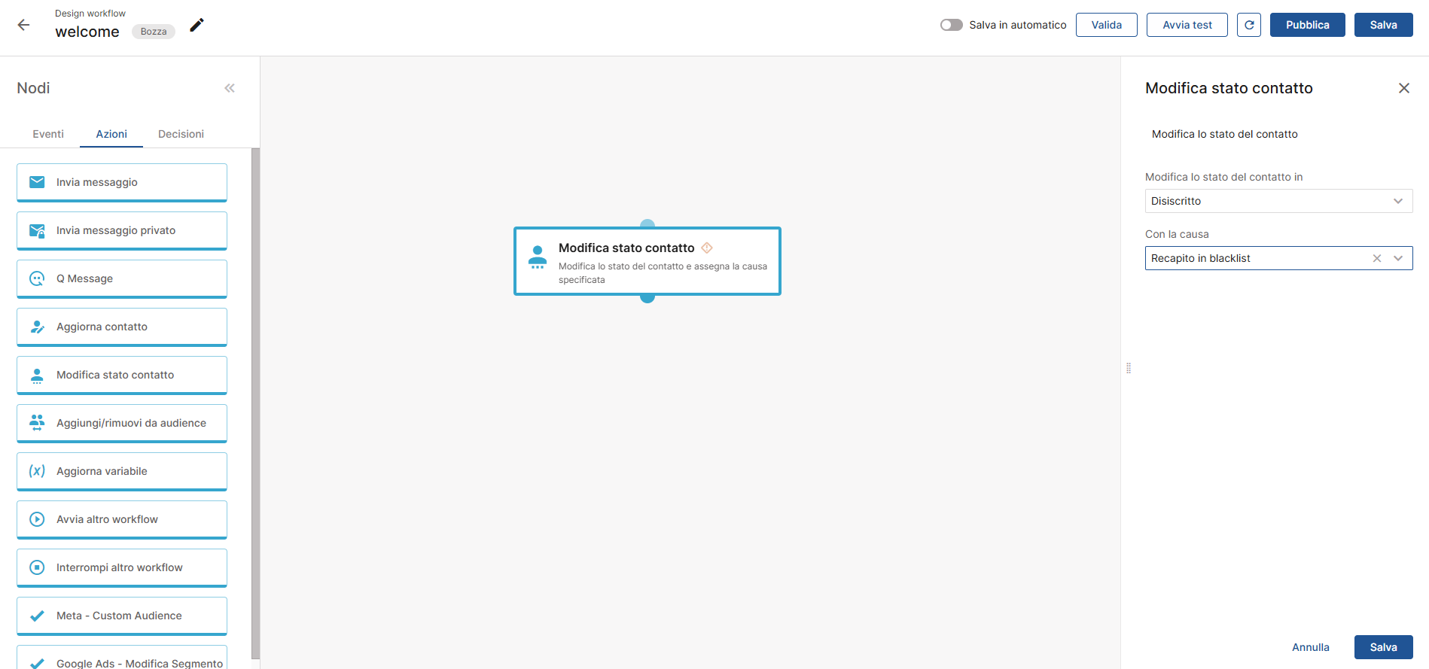Viewport: 1429px width, 669px height.
Task: Clear the Recapito in blacklist selection
Action: tap(1377, 258)
